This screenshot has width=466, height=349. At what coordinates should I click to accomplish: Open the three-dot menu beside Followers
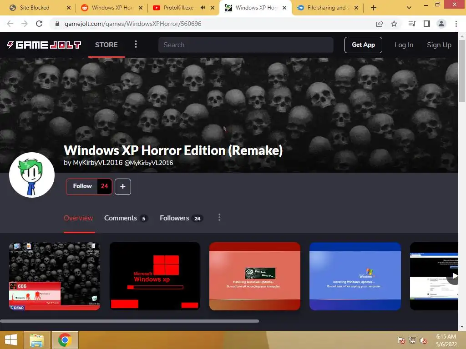219,218
